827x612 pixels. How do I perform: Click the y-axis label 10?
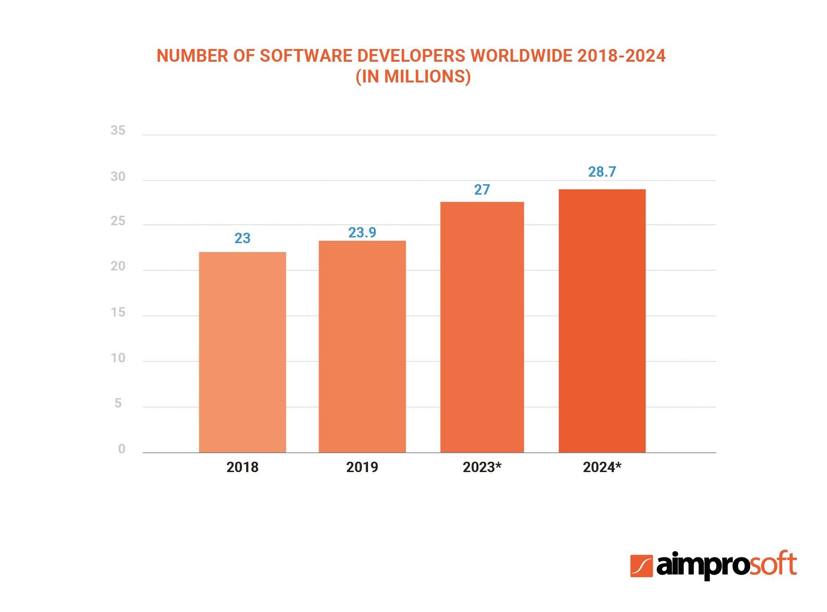[x=118, y=358]
